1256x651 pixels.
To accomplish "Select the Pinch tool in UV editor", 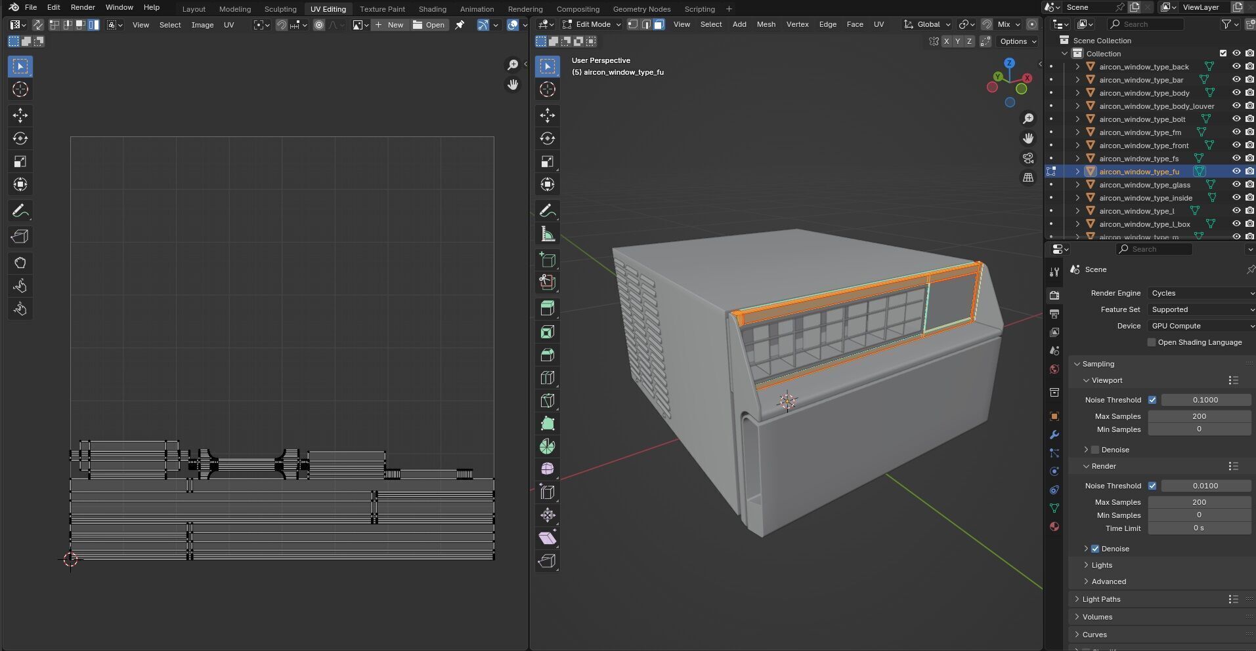I will coord(20,309).
